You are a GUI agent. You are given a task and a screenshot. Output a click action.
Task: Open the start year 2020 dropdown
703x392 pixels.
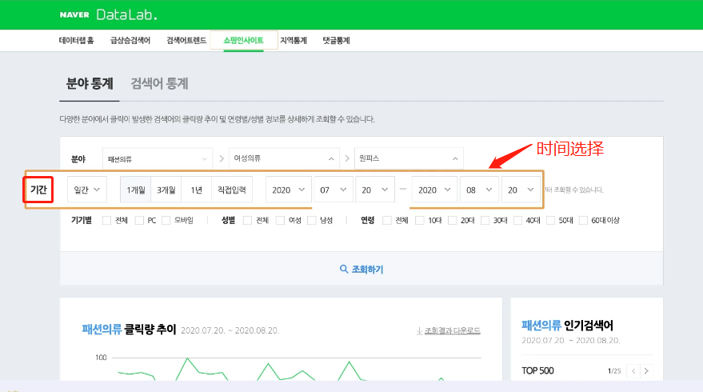[x=288, y=190]
